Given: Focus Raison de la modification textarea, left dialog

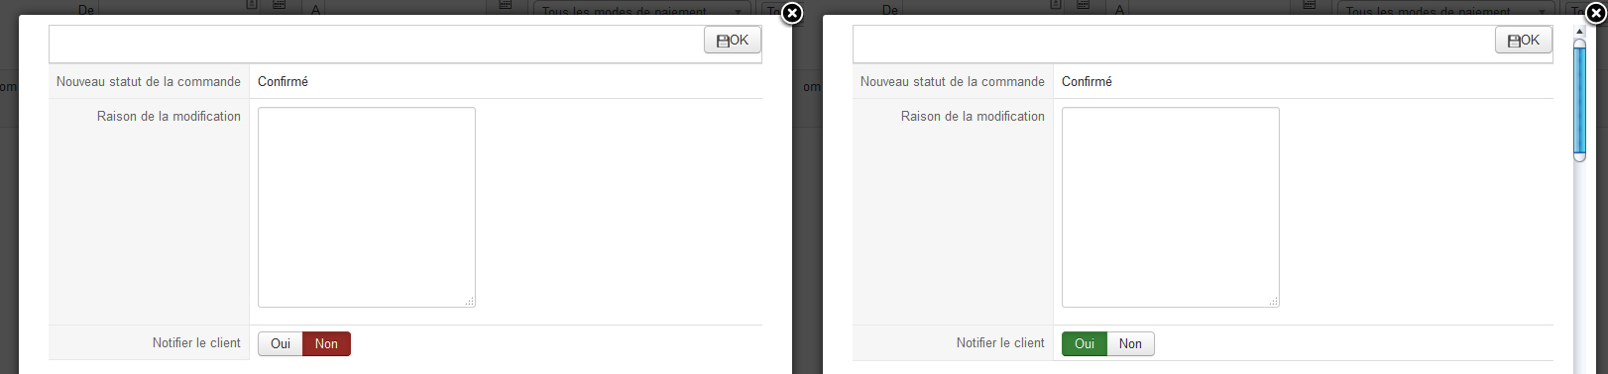Looking at the screenshot, I should click(367, 208).
